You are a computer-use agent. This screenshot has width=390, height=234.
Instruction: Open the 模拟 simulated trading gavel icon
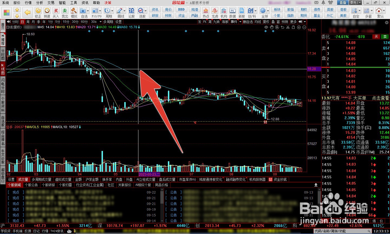coord(74,11)
